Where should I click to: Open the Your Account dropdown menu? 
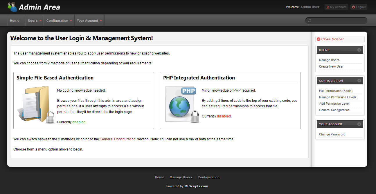point(89,21)
